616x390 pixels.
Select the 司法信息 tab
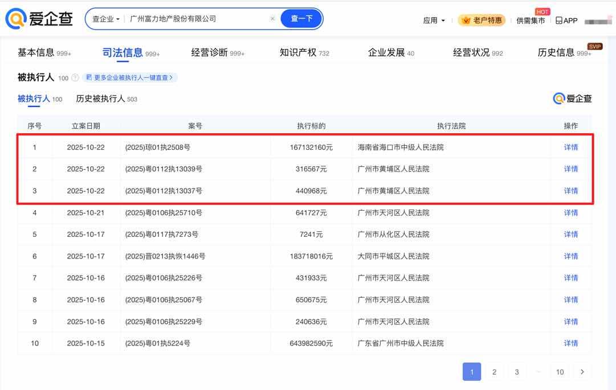coord(131,52)
